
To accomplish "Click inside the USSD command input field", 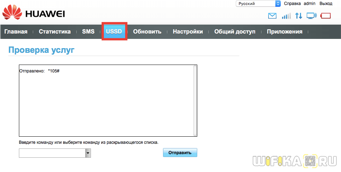I will click(52, 153).
